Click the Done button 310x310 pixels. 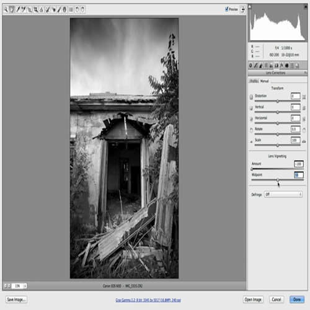point(297,299)
